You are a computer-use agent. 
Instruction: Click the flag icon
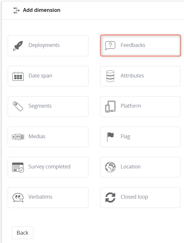pos(110,137)
